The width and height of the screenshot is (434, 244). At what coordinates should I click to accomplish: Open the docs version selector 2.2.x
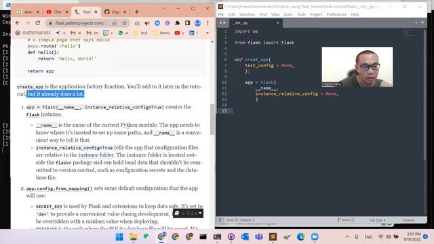(189, 213)
